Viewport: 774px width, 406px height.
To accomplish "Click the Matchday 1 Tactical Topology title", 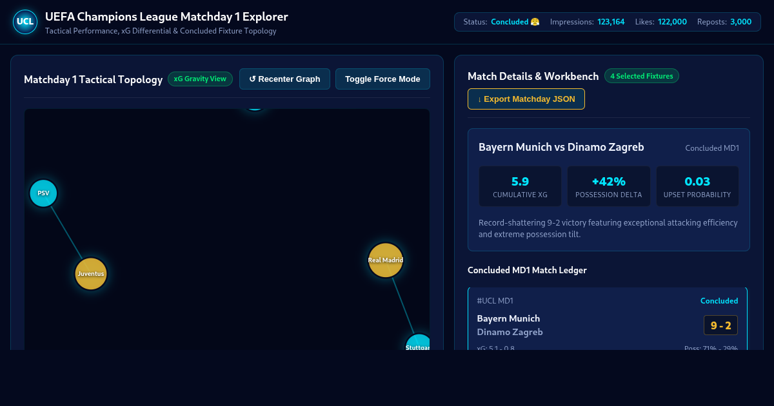I will [93, 79].
